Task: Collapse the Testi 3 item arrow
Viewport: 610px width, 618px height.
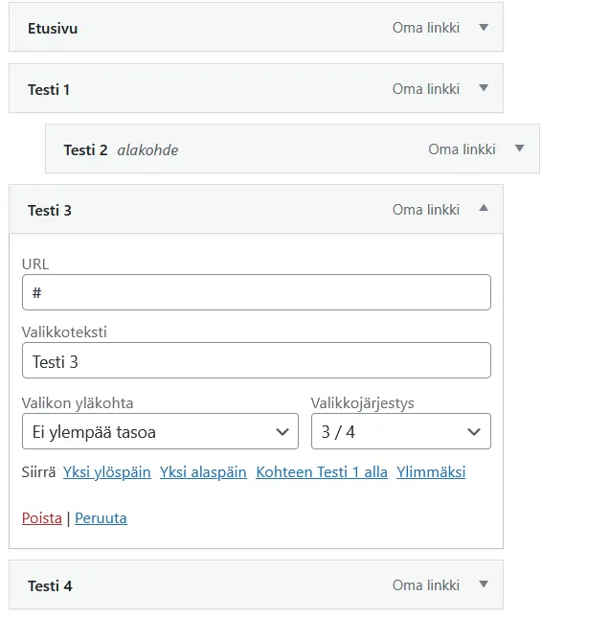Action: (x=484, y=209)
